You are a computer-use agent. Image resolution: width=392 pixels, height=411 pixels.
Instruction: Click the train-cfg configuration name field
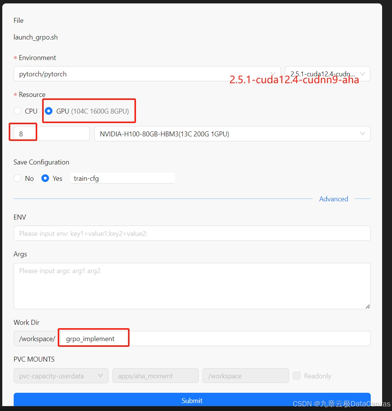coord(123,178)
